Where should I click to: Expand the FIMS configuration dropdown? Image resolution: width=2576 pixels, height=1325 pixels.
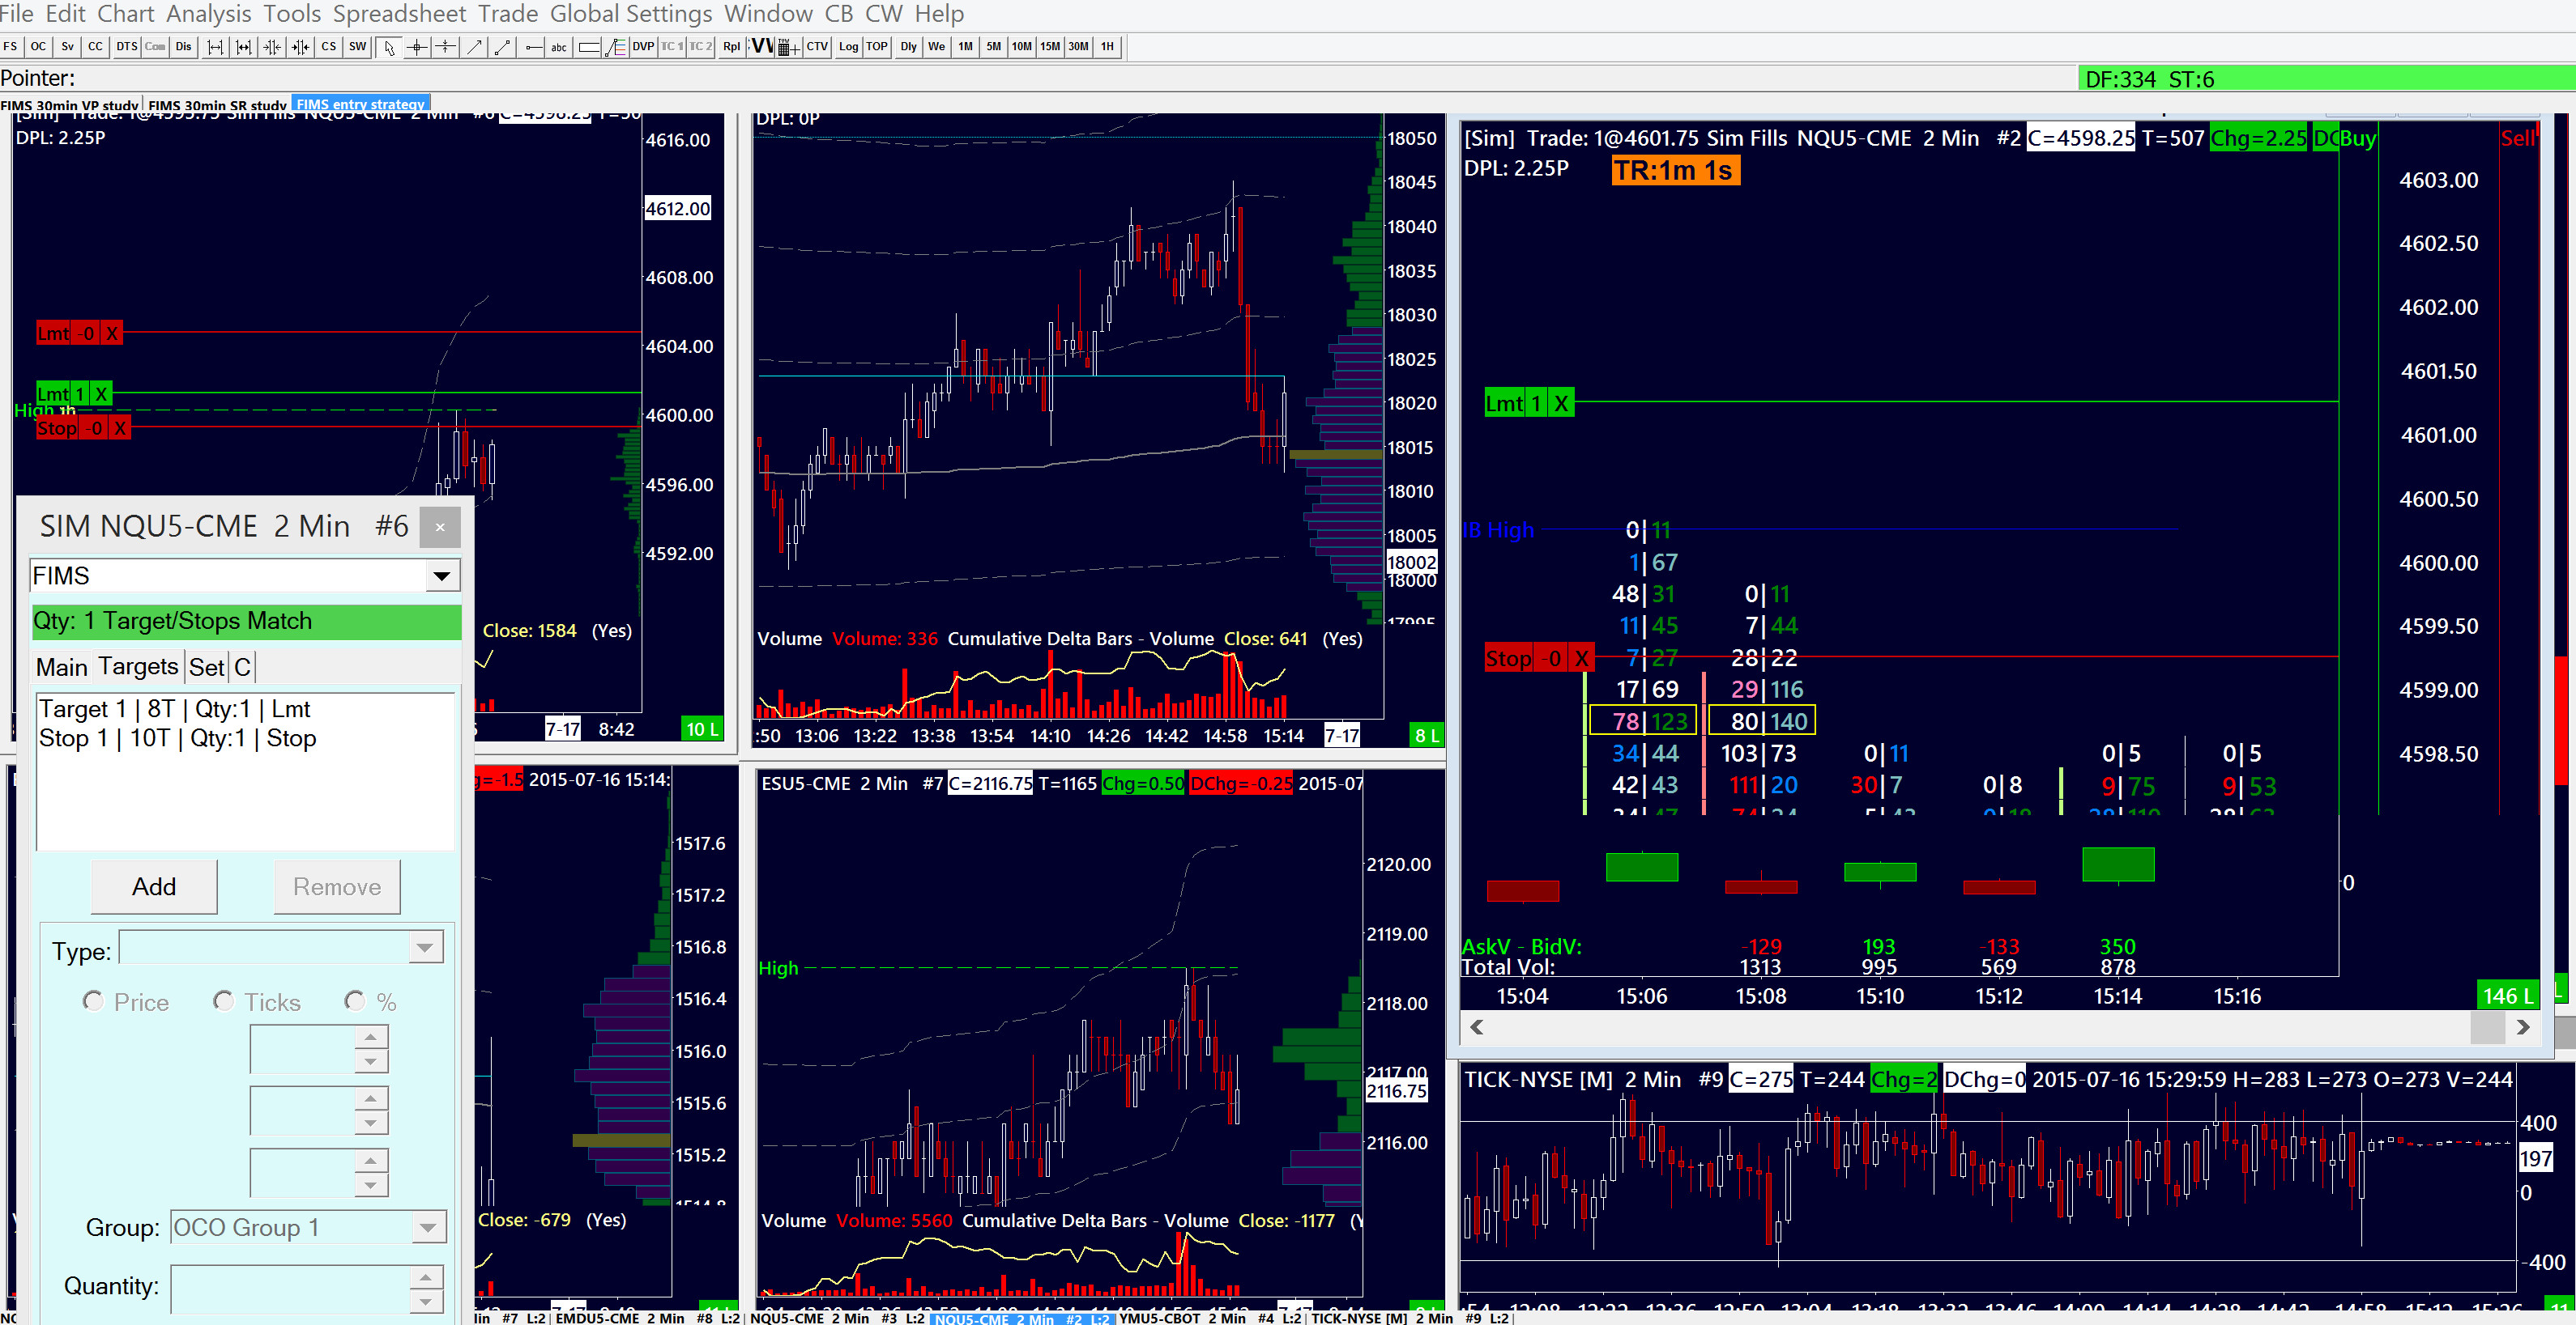pyautogui.click(x=441, y=575)
